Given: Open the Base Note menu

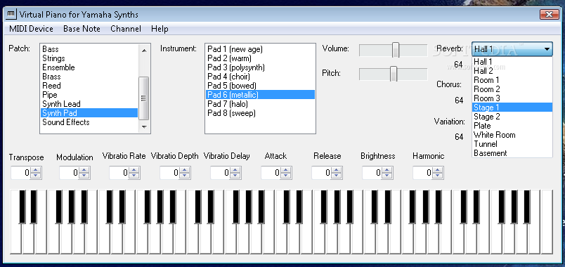Looking at the screenshot, I should (x=82, y=29).
